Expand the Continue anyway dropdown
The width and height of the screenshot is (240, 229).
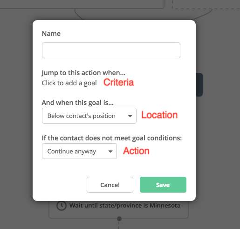coord(79,151)
